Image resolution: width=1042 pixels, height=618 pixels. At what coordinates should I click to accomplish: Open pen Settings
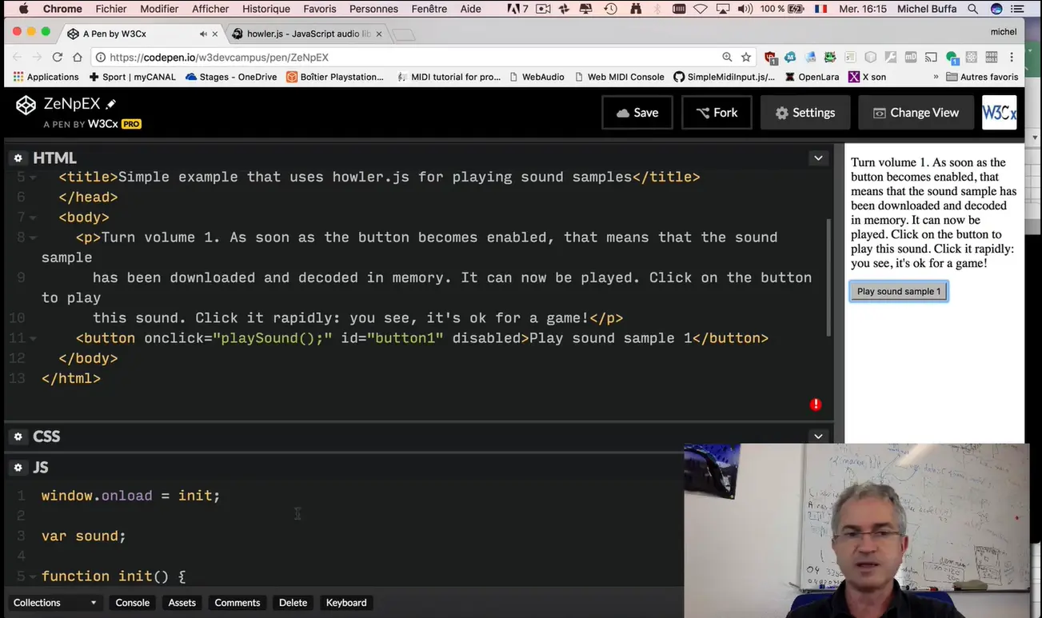point(804,113)
